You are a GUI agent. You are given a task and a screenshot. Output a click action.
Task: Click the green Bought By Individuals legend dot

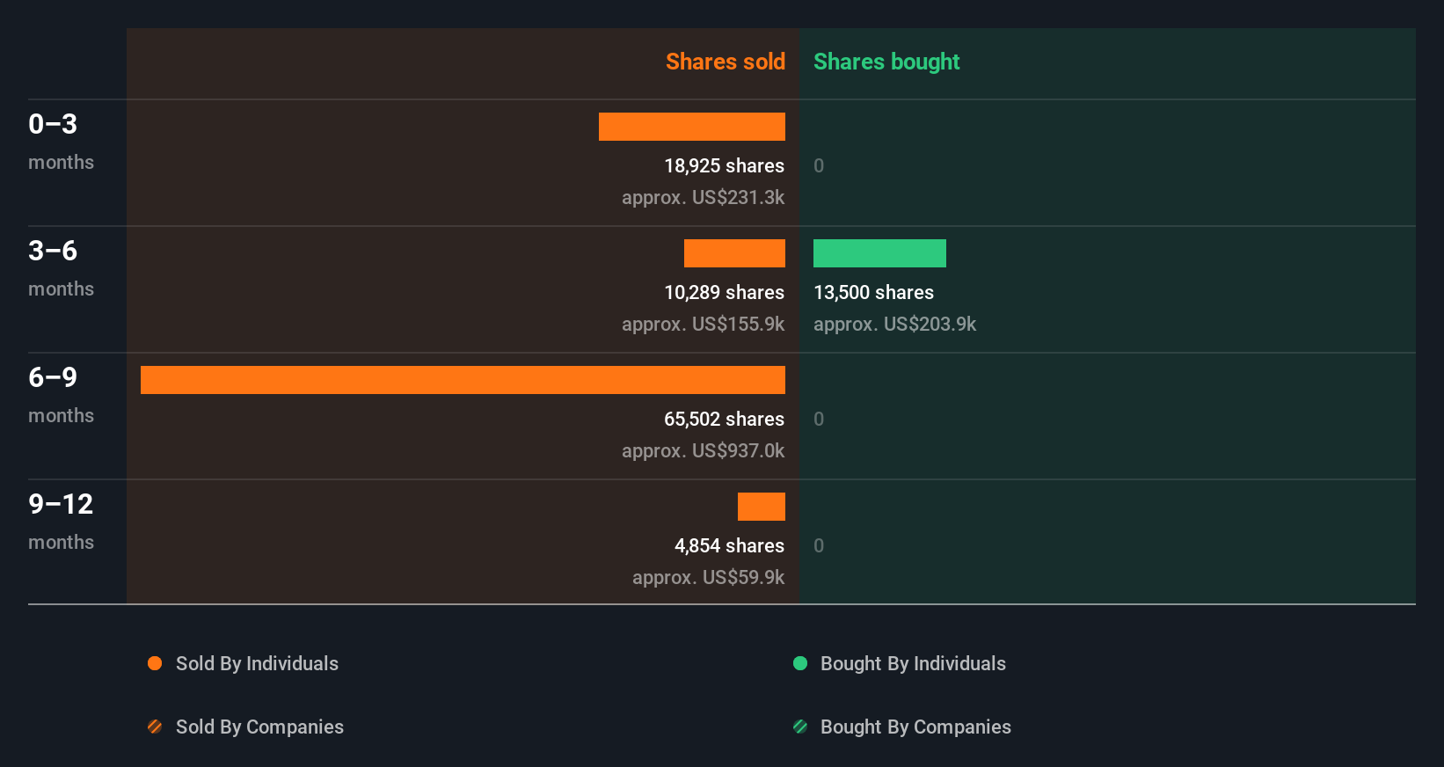[x=800, y=663]
